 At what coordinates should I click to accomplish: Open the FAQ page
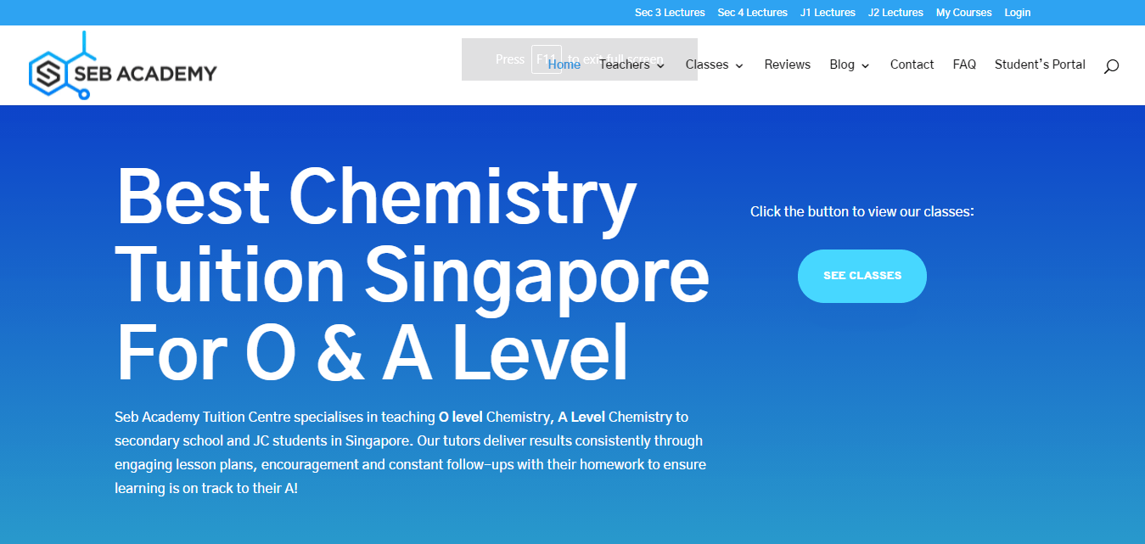[x=964, y=64]
